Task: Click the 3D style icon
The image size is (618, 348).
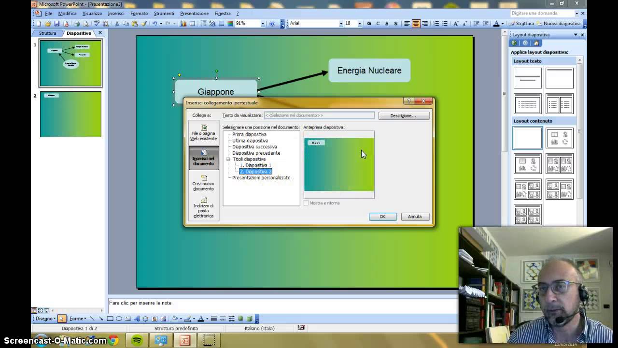Action: tap(250, 319)
